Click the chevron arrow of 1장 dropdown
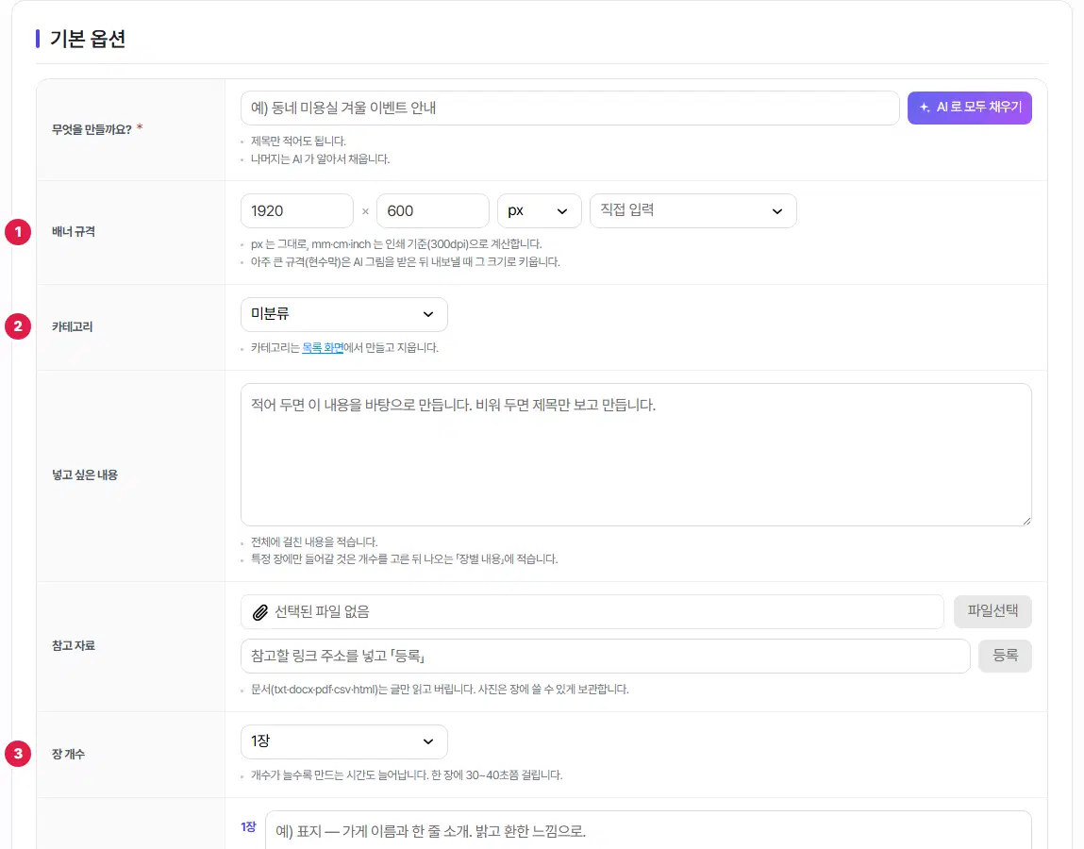 tap(428, 741)
